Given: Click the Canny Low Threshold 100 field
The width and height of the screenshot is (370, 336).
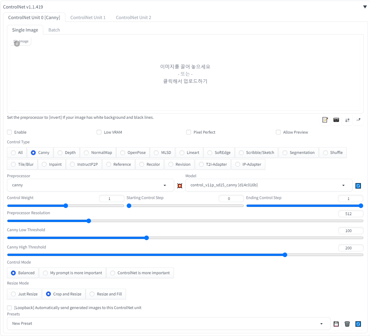Looking at the screenshot, I should (x=351, y=231).
